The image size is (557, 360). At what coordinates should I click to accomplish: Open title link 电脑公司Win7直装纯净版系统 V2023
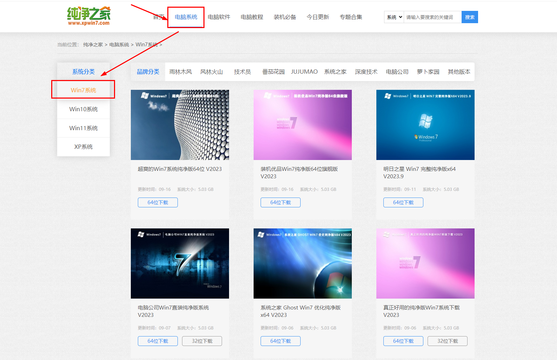pyautogui.click(x=173, y=311)
